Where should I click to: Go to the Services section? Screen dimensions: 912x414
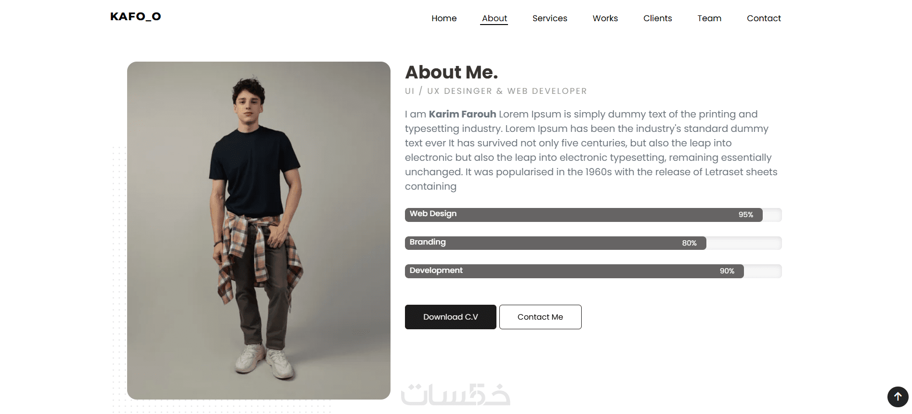point(549,18)
